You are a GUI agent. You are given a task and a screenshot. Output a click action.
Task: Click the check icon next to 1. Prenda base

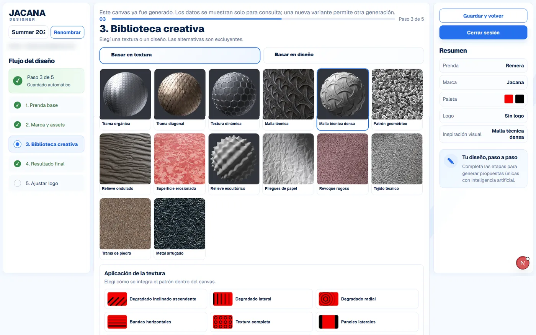click(17, 105)
